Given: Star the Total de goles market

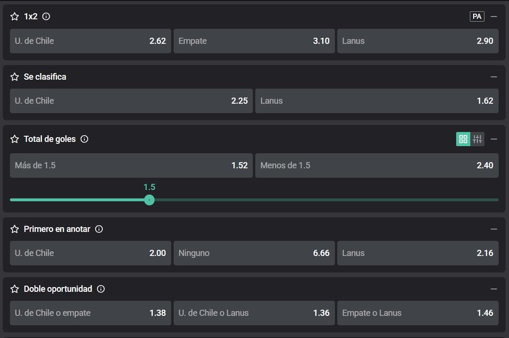Looking at the screenshot, I should (x=15, y=139).
